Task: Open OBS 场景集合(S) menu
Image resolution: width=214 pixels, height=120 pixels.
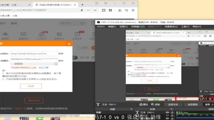Action: click(x=171, y=27)
